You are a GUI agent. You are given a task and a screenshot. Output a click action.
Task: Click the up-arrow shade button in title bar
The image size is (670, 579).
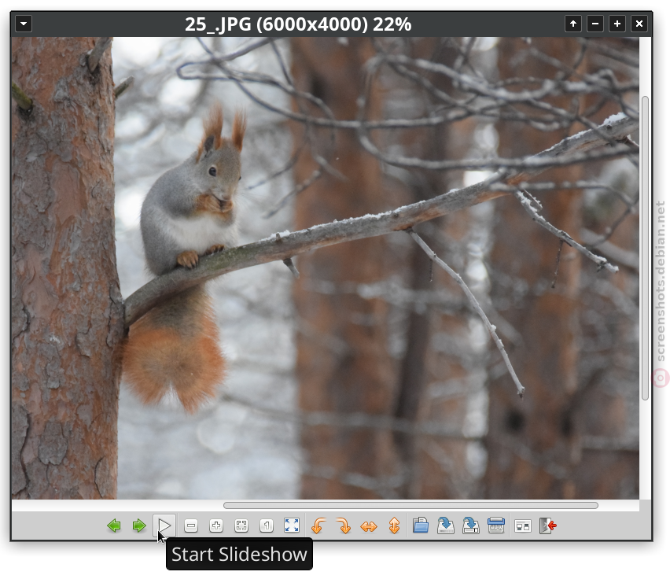[x=573, y=24]
